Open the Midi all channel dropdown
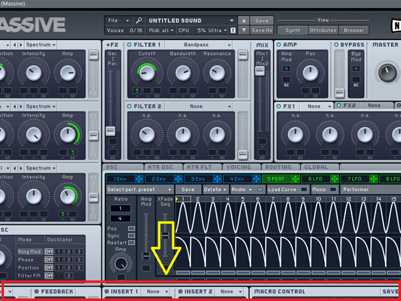Image resolution: width=401 pixels, height=301 pixels. tap(161, 31)
